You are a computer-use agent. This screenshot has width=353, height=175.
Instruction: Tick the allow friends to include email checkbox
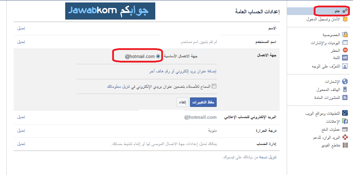tap(214, 86)
